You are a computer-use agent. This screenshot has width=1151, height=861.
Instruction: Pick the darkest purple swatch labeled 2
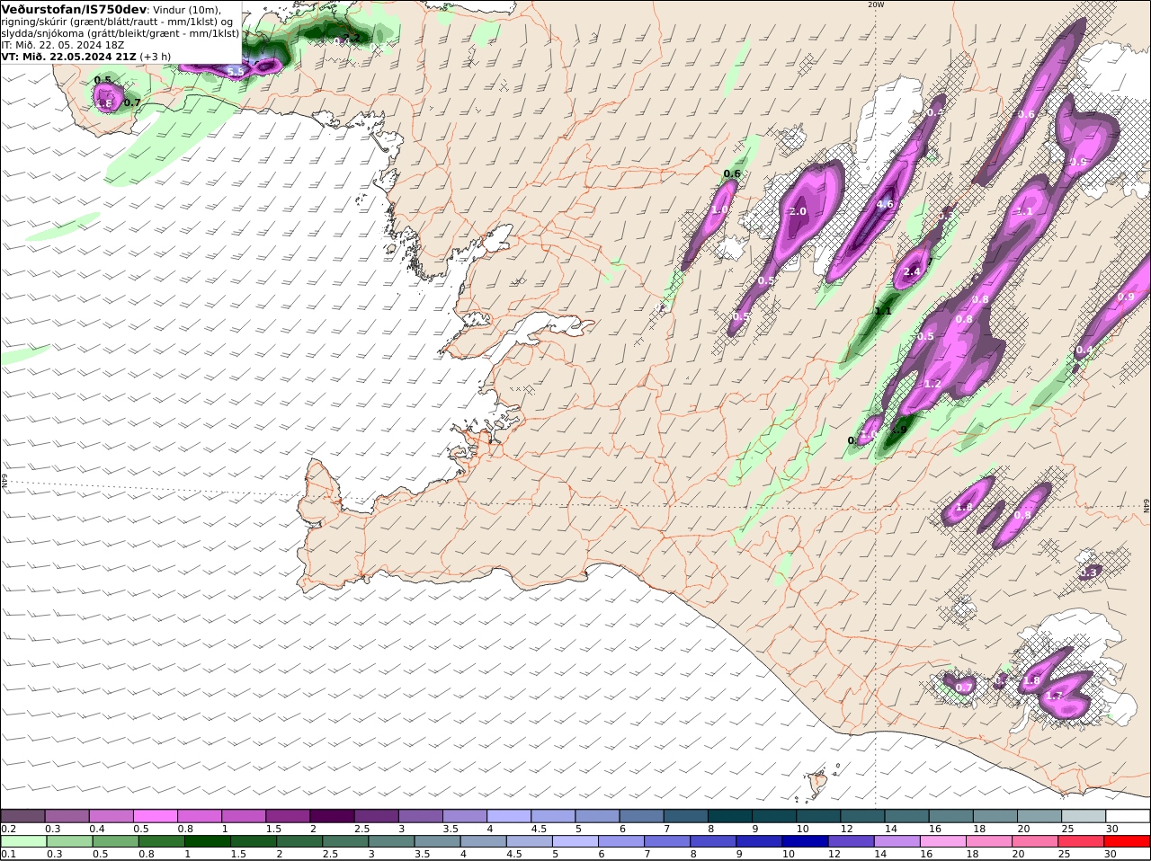(333, 816)
